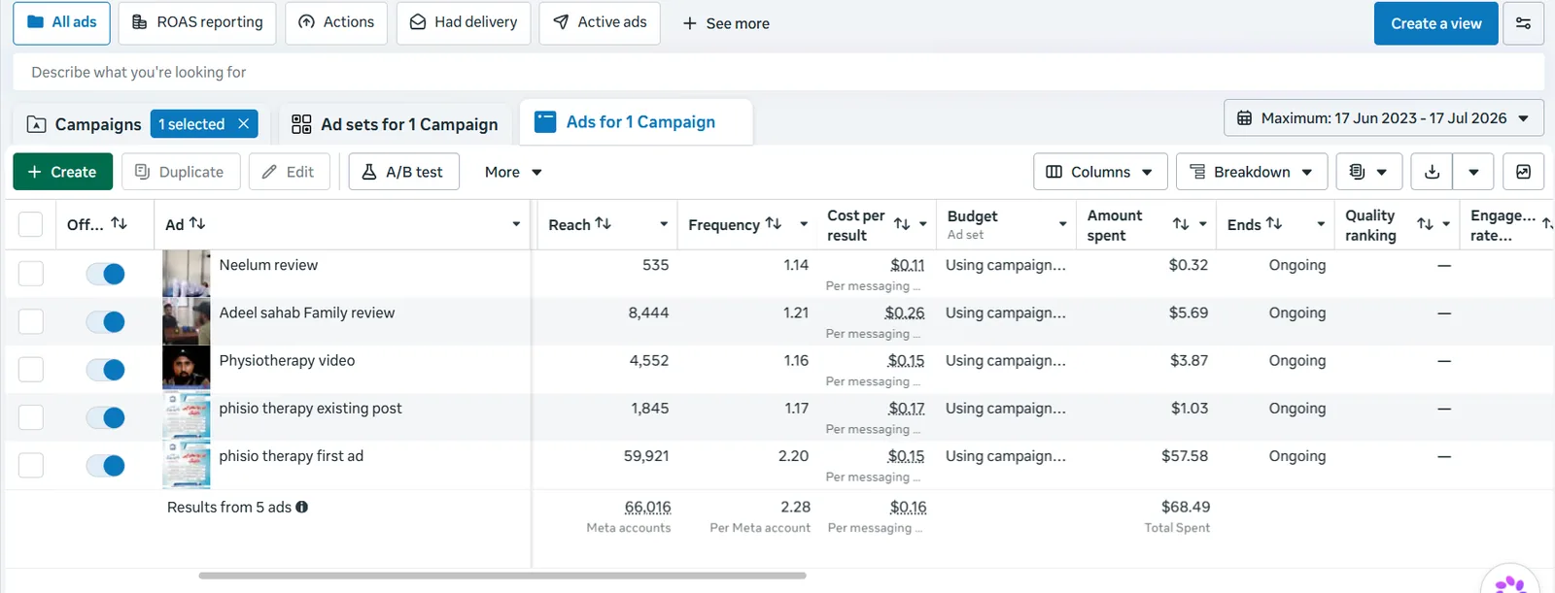Focus the Describe what you're looking for field

(777, 72)
